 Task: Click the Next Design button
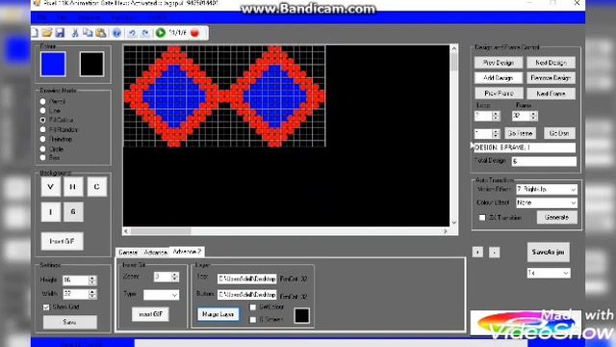(551, 63)
